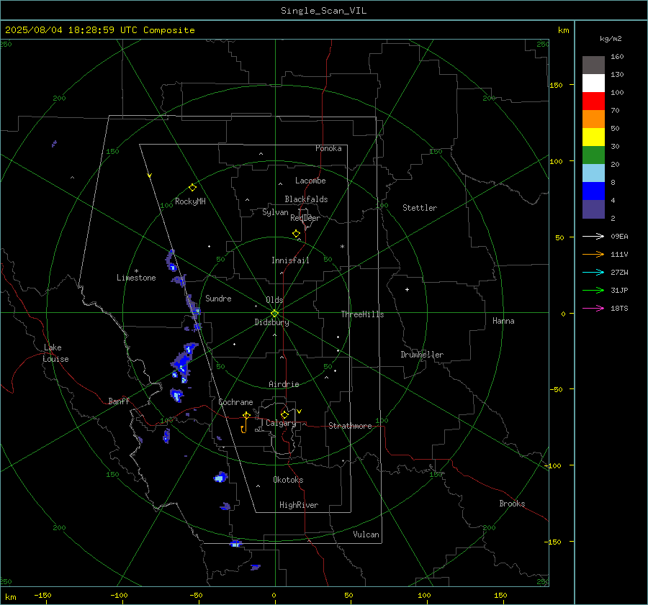
Task: Click the Airdrie label
Action: 284,384
